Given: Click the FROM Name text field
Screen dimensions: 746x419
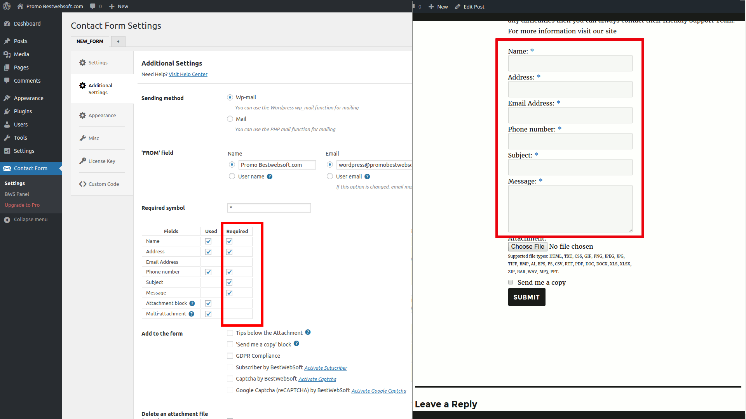Looking at the screenshot, I should 277,165.
